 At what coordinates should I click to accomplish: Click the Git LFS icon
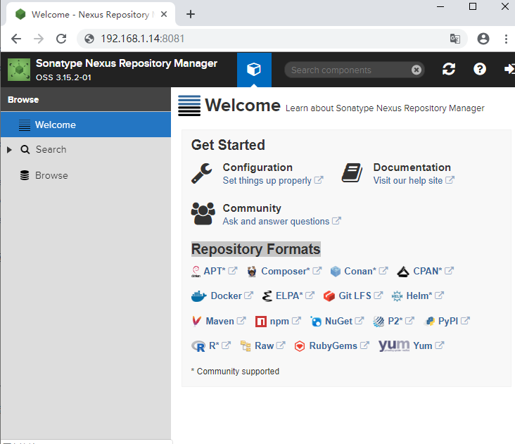tap(329, 296)
